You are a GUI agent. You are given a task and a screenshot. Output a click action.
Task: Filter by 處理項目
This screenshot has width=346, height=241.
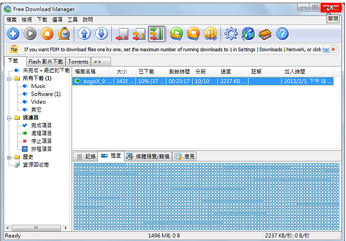[41, 133]
